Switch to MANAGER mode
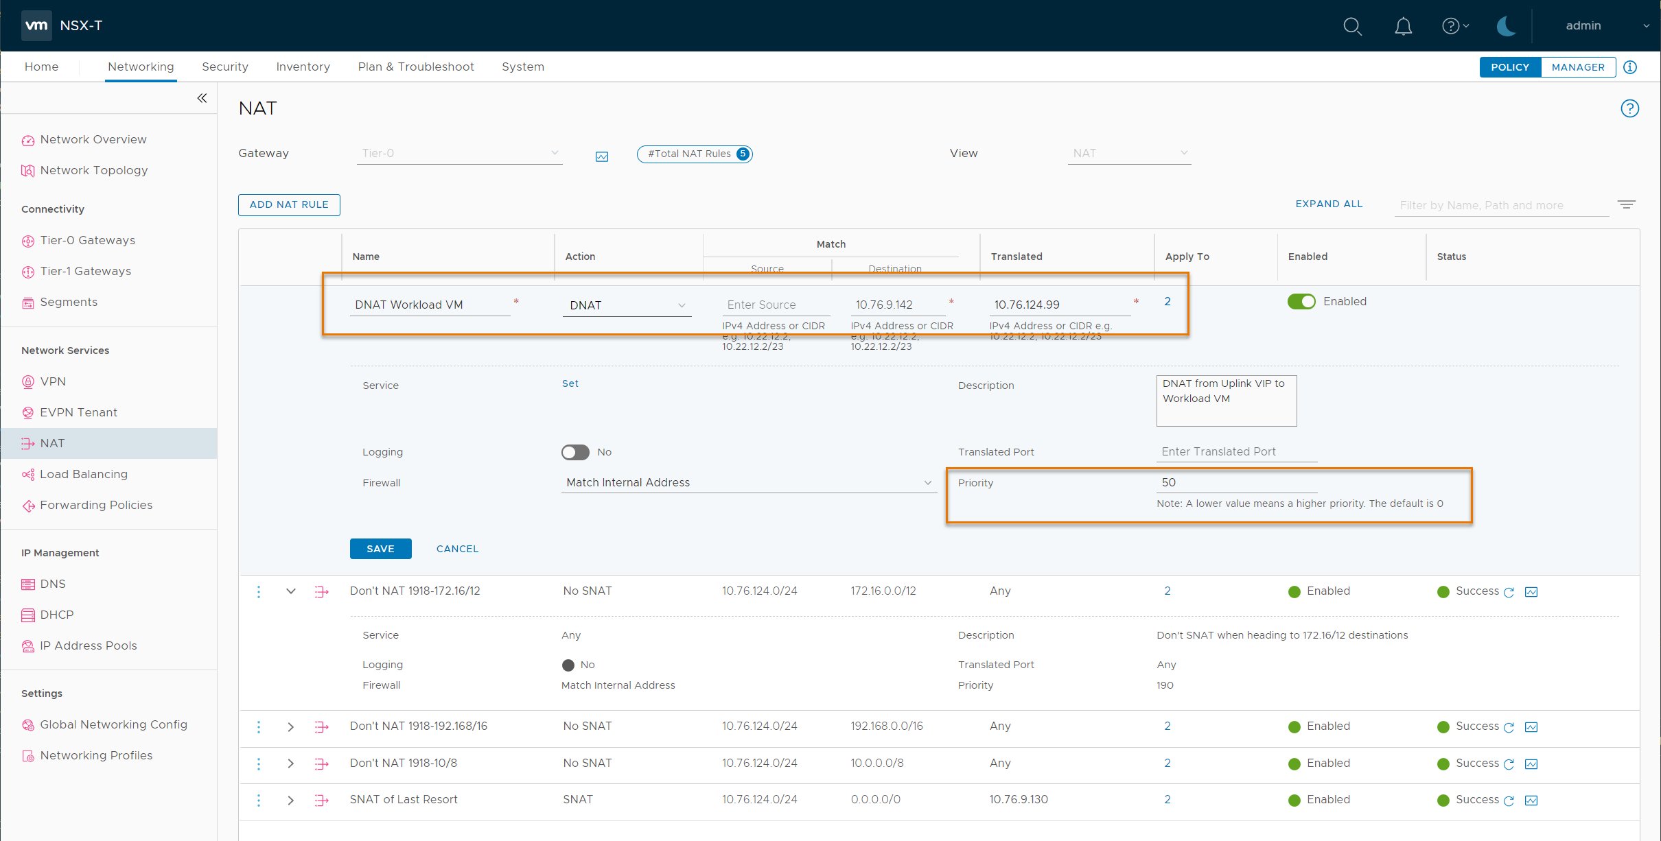This screenshot has height=841, width=1661. [1578, 67]
